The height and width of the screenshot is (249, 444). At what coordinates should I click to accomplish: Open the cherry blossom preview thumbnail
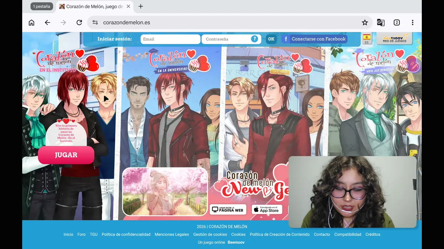point(165,192)
